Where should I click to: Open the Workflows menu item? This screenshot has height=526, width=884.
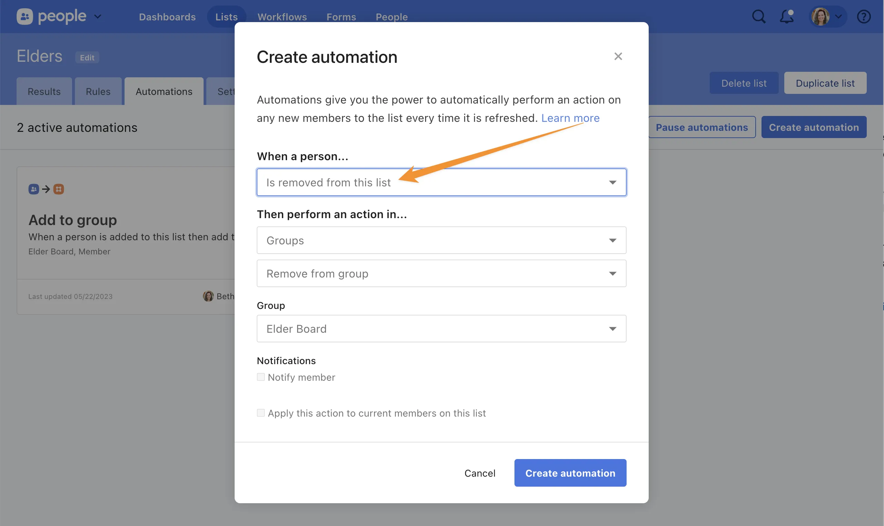[x=282, y=17]
